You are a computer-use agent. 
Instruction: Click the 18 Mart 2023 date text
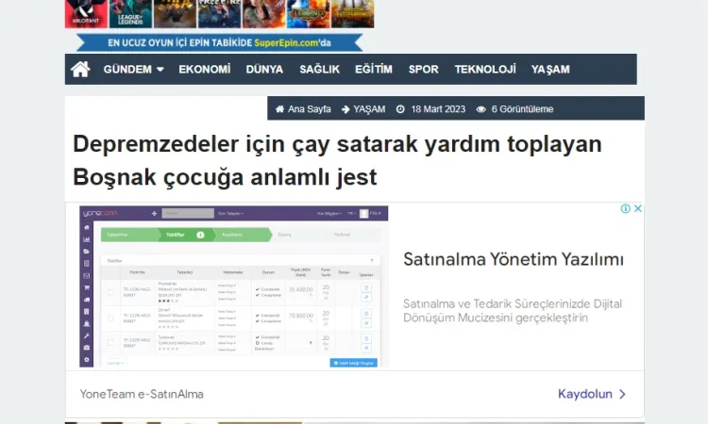coord(438,109)
